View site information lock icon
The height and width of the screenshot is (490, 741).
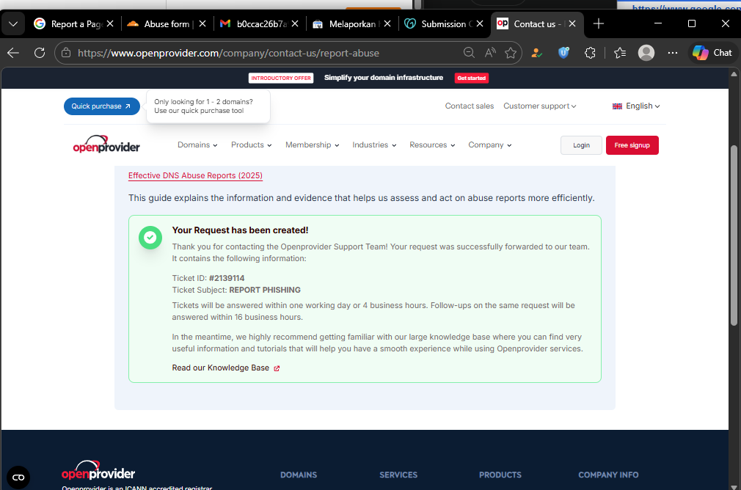coord(66,53)
